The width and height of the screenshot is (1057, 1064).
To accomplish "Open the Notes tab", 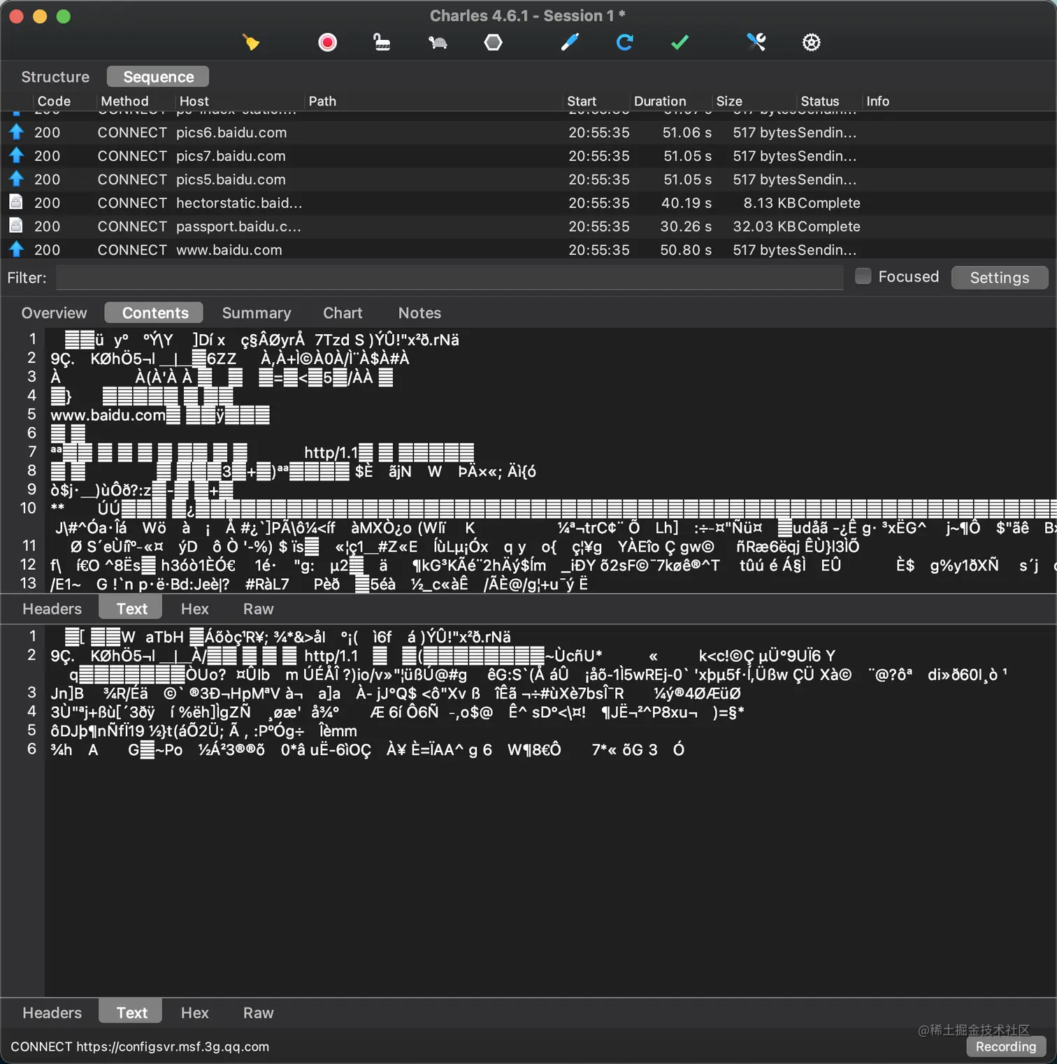I will (x=419, y=313).
